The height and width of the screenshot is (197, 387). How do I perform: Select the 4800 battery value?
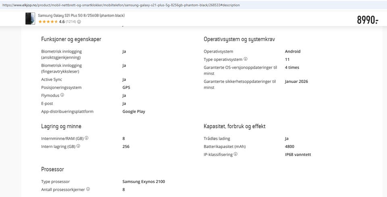tap(289, 146)
